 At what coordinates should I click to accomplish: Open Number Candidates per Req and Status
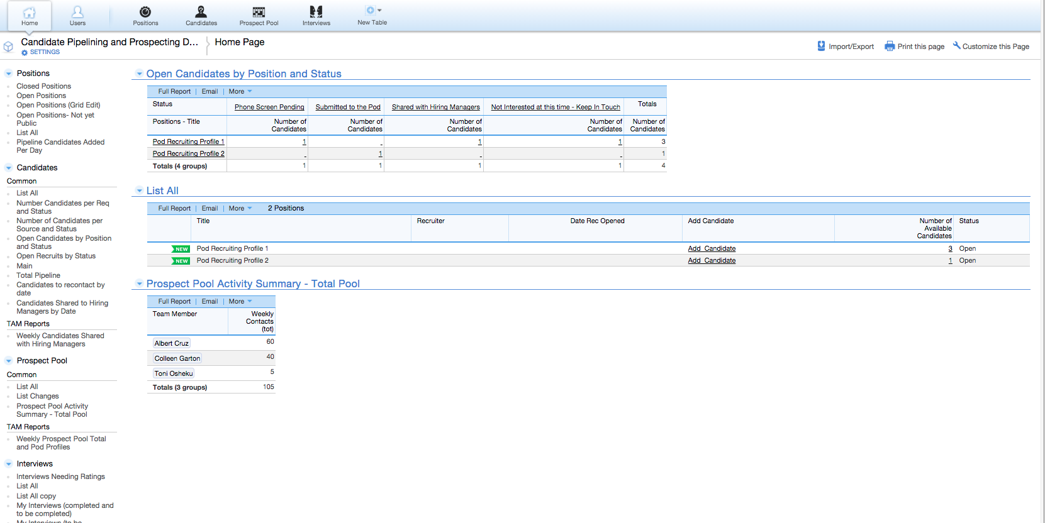62,207
